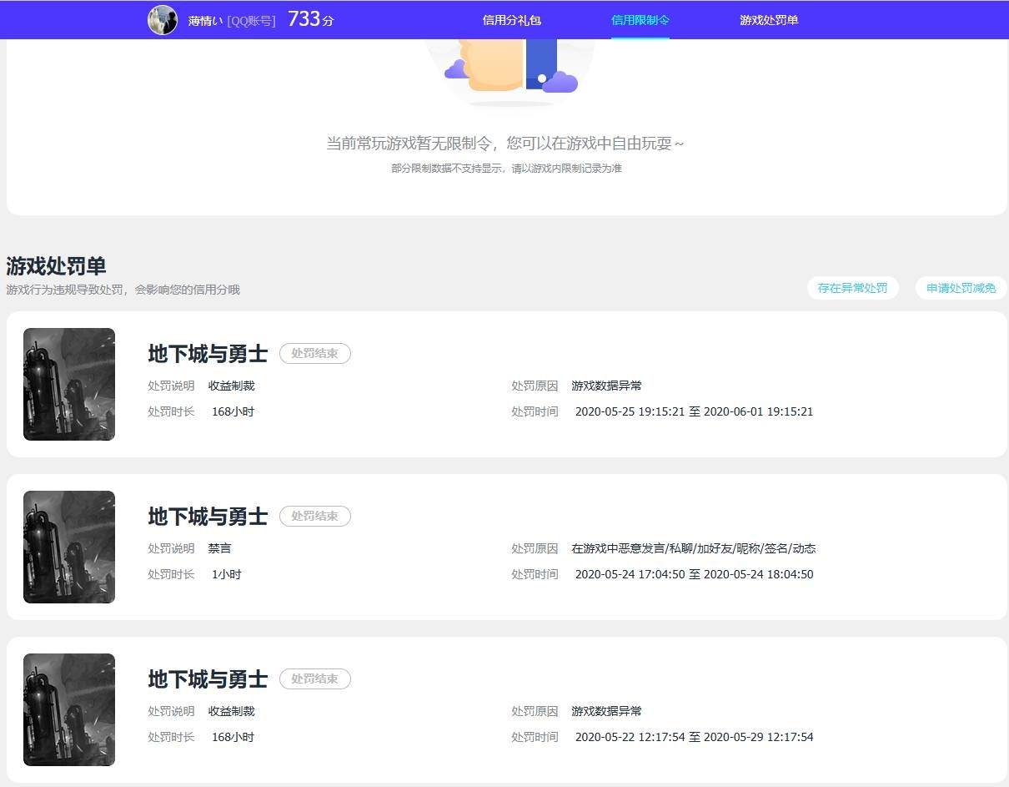Click 游戏数据异常 reason on the 2020-05-22 card
Screen dimensions: 1009x787
click(607, 711)
